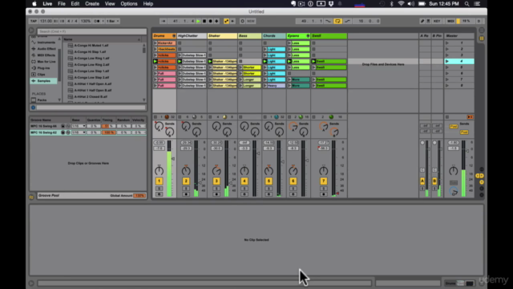Toggle track 7 activator button

(324, 181)
